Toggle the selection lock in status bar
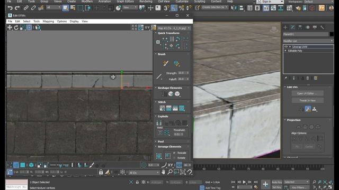 (137, 182)
